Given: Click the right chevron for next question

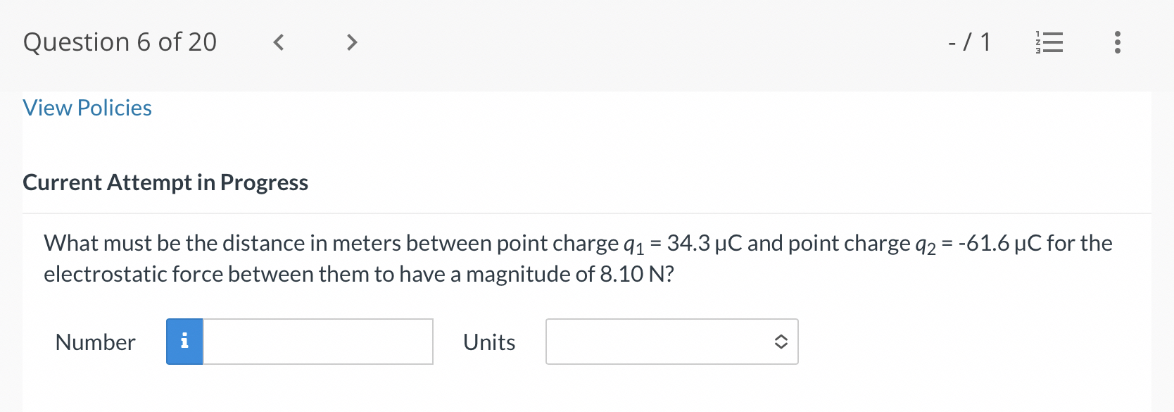Looking at the screenshot, I should tap(351, 42).
